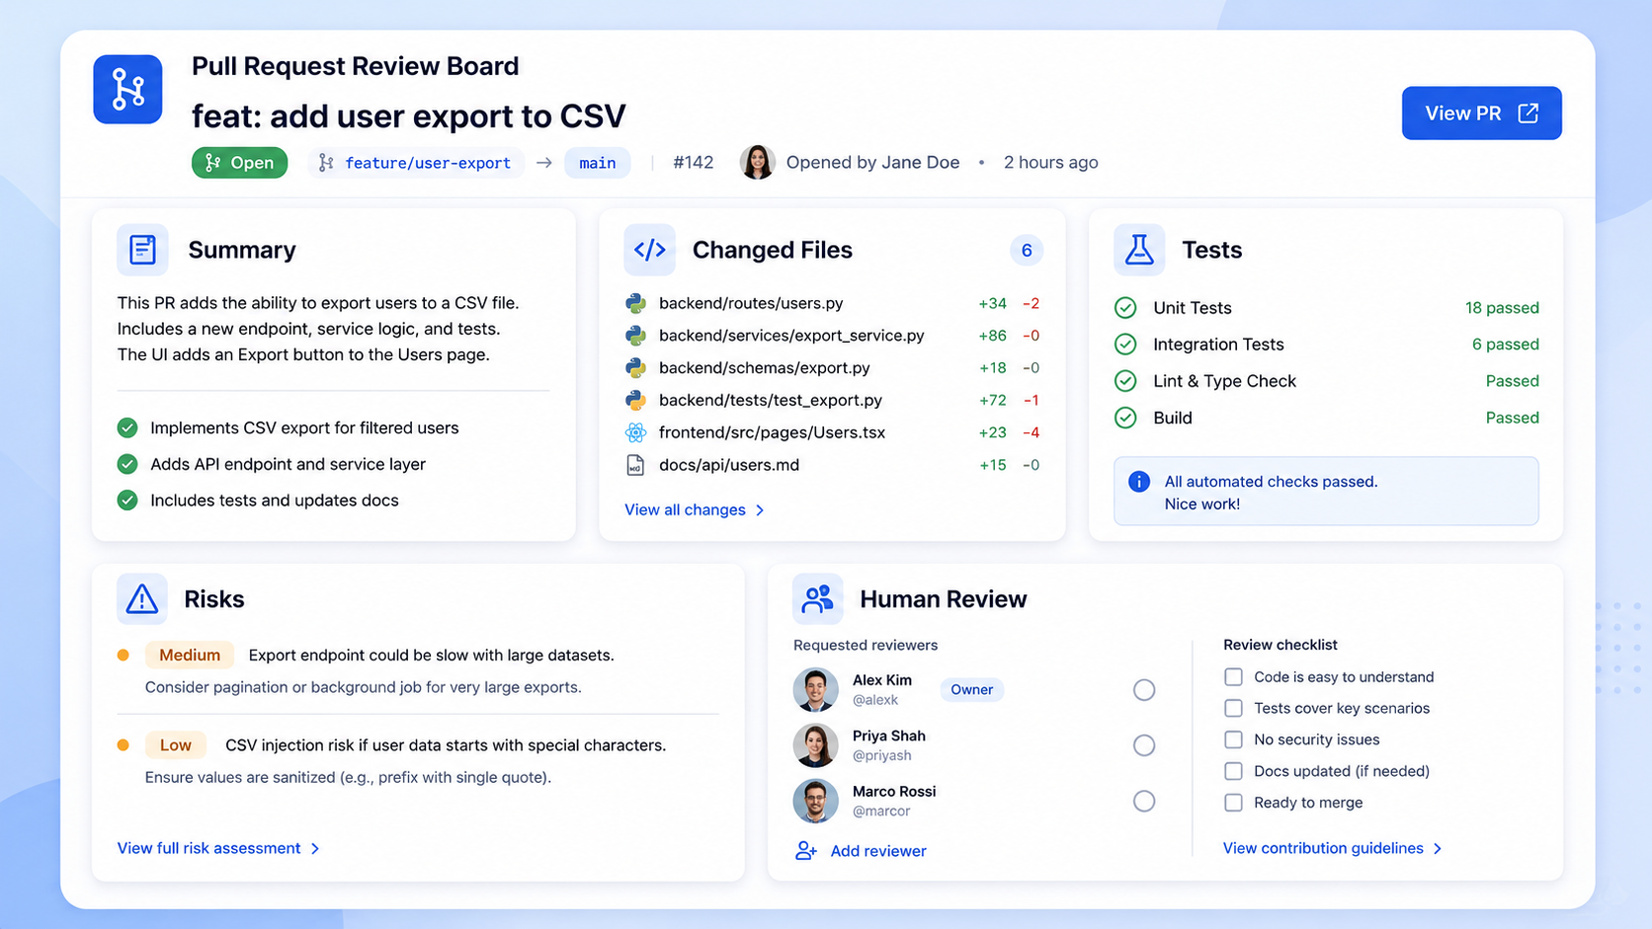Select the radio button for Priya Shah
Image resolution: width=1652 pixels, height=929 pixels.
(x=1144, y=745)
